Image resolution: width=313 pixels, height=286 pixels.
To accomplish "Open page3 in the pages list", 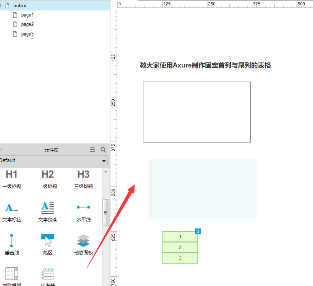I will [x=27, y=34].
